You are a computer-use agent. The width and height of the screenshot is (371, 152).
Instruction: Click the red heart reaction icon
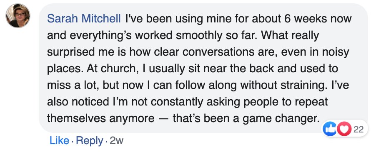coord(344,129)
